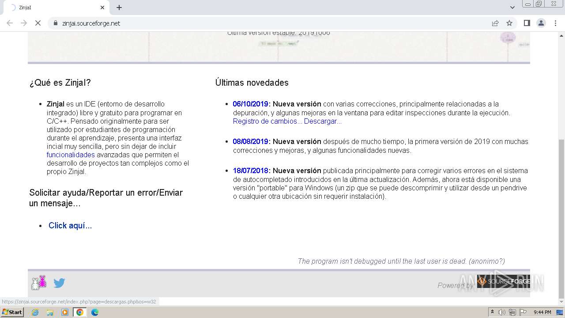Viewport: 565px width, 318px height.
Task: Open the Action Center flag tray icon
Action: tap(523, 312)
